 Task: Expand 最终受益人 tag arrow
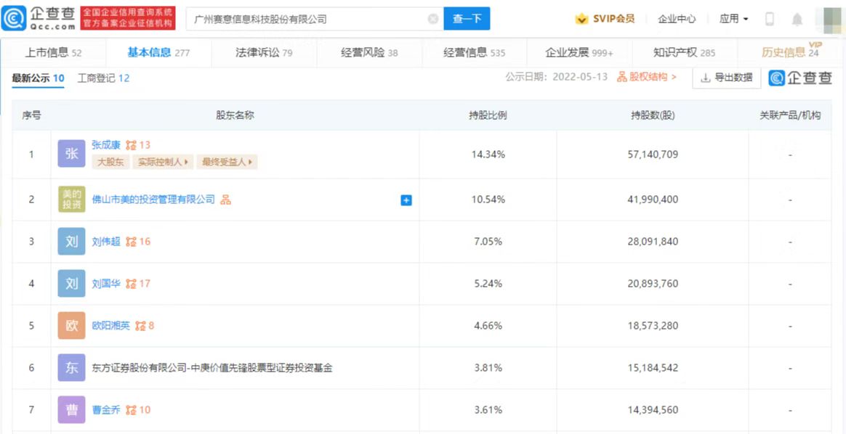pyautogui.click(x=251, y=162)
